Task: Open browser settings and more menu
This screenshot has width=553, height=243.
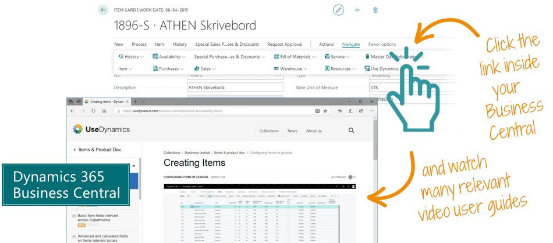Action: pyautogui.click(x=371, y=111)
